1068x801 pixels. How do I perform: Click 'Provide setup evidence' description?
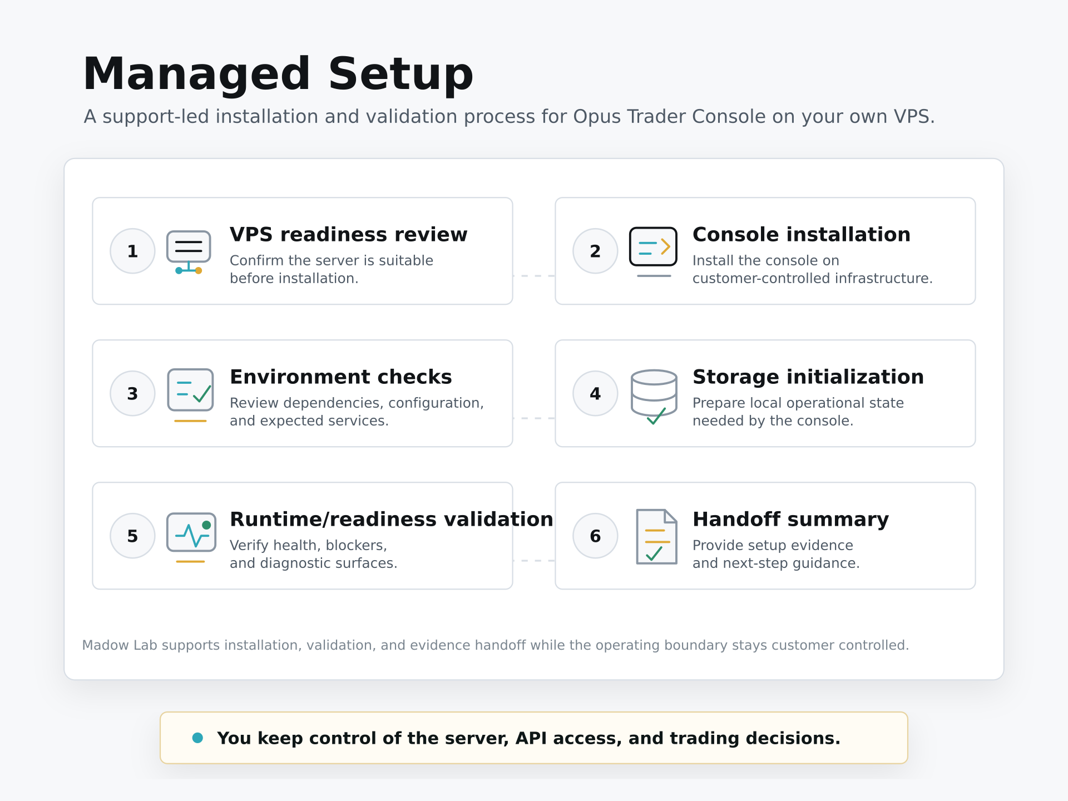pyautogui.click(x=776, y=554)
